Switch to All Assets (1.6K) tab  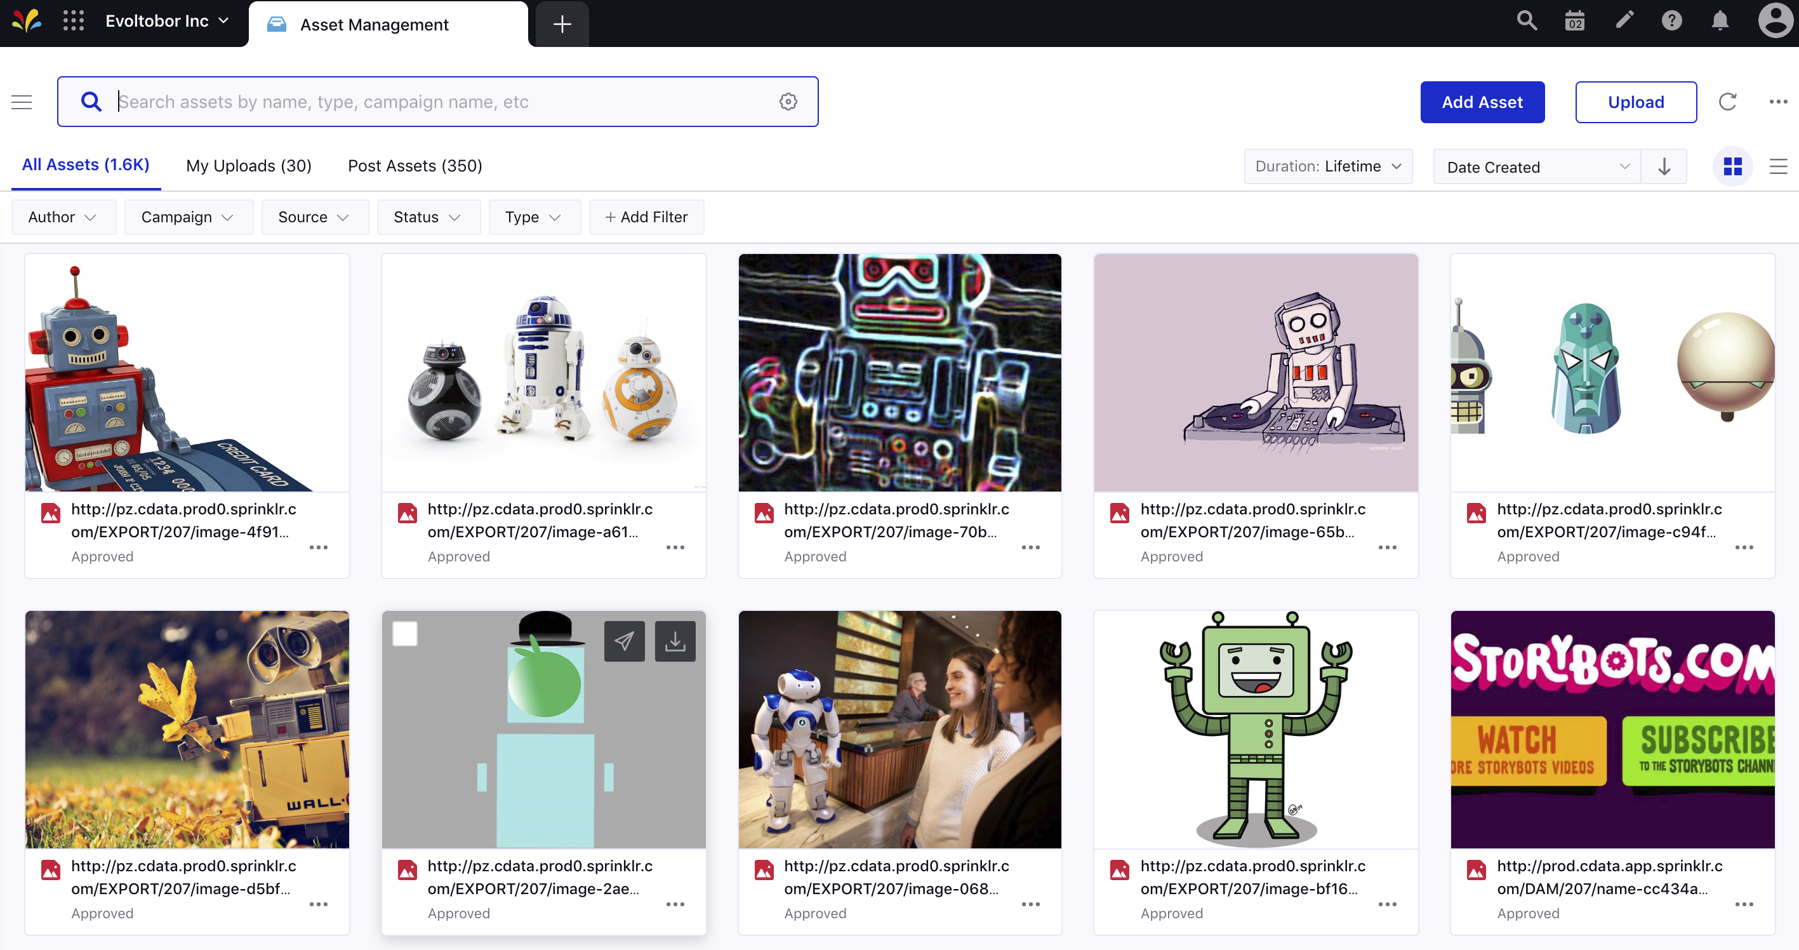[x=86, y=165]
